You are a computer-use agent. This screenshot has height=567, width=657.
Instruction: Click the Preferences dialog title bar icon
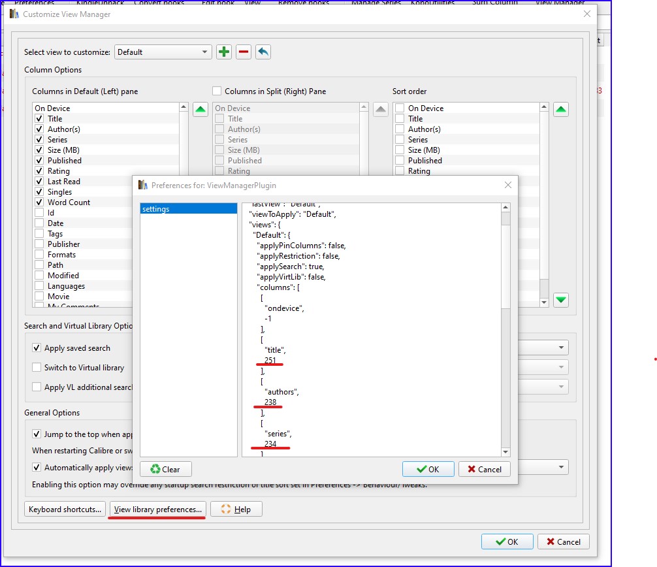(143, 185)
